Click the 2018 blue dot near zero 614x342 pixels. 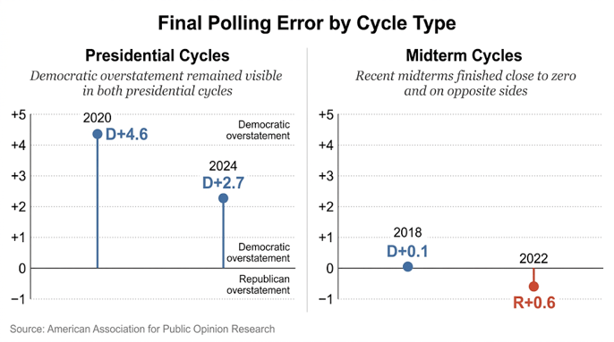pyautogui.click(x=407, y=267)
